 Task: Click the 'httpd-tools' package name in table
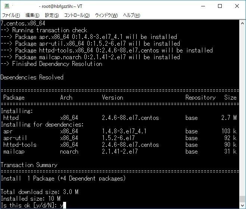pos(20,145)
